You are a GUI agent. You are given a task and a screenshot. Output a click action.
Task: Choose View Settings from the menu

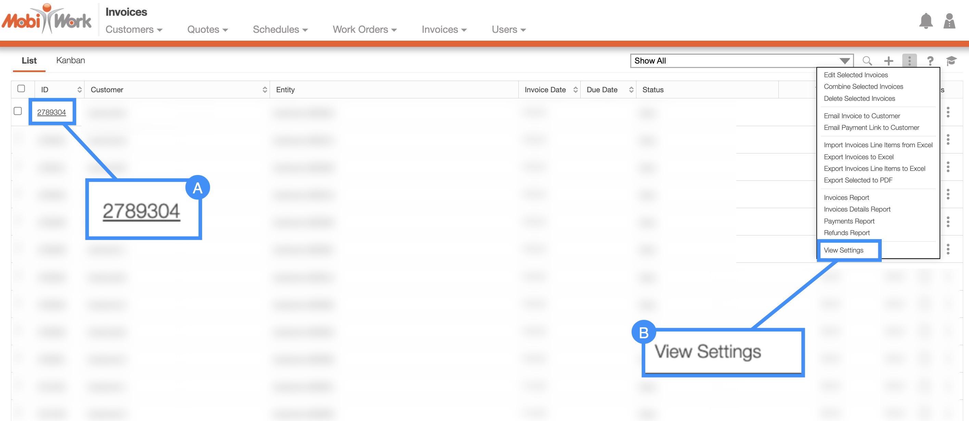coord(843,250)
